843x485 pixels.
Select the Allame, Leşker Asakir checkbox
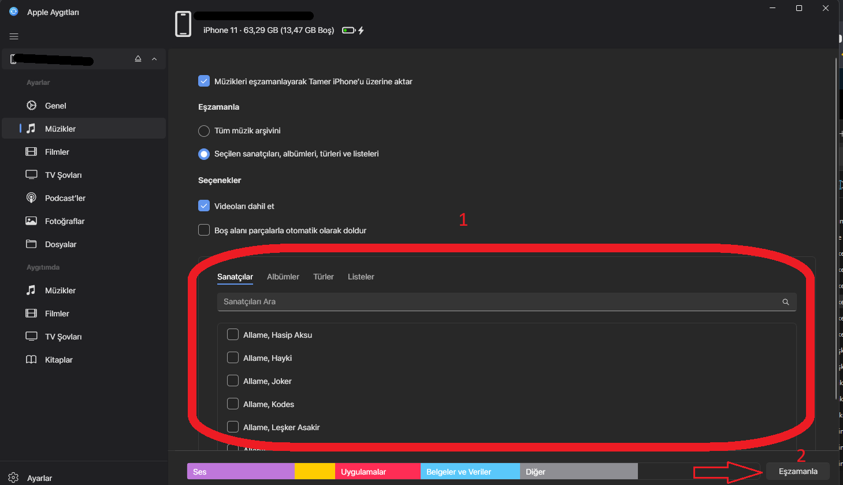233,427
